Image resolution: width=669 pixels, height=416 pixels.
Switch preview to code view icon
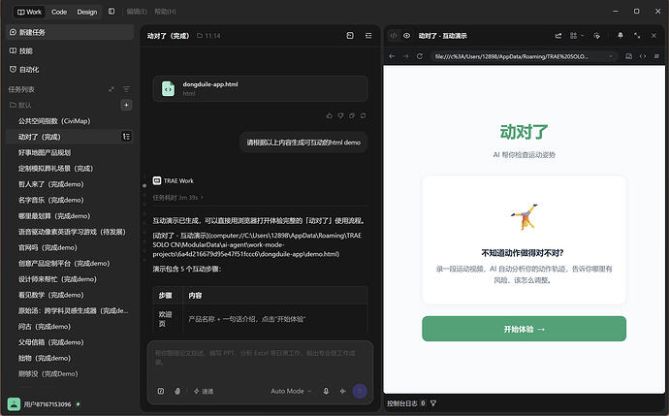[x=394, y=36]
